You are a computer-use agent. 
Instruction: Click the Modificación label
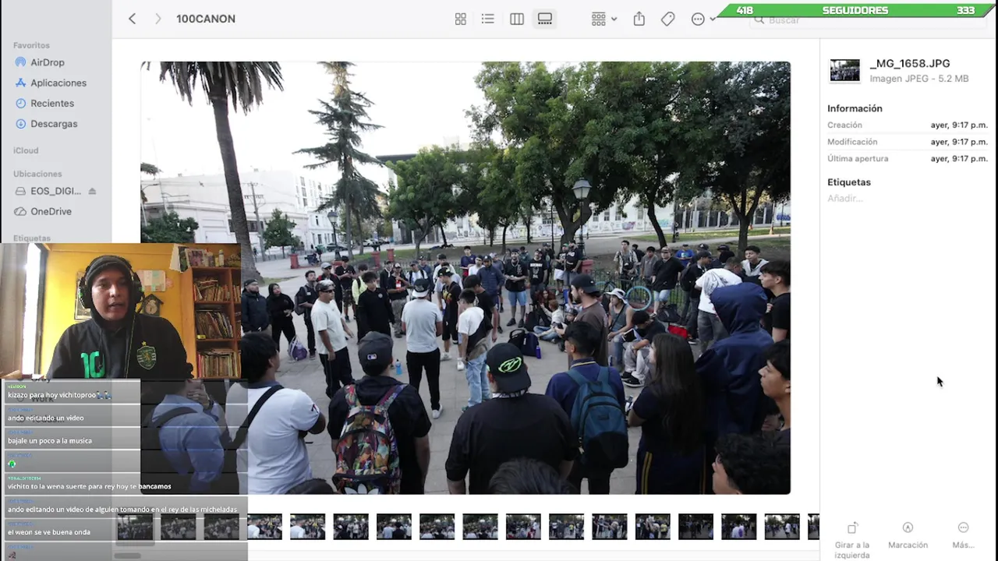(x=852, y=142)
